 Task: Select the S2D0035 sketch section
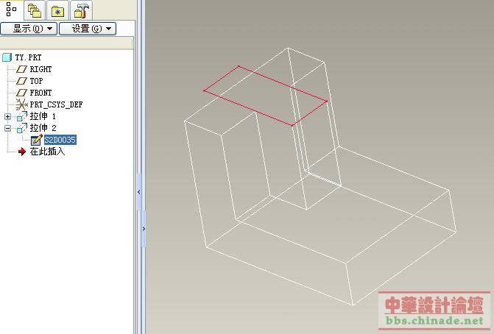pyautogui.click(x=60, y=140)
